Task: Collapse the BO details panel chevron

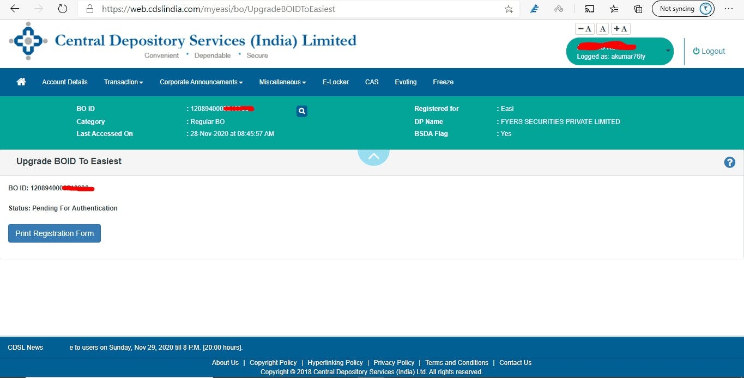Action: click(373, 156)
